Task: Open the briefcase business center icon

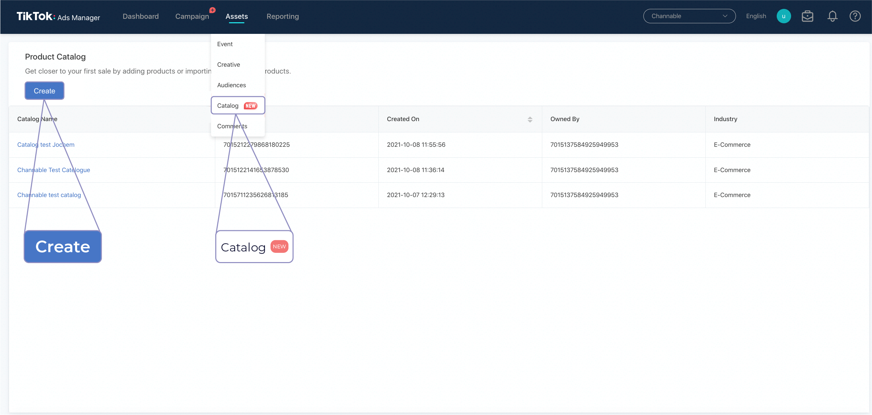Action: pos(808,16)
